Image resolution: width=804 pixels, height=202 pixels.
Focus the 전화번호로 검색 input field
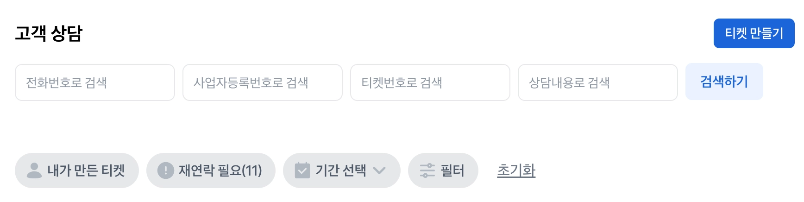click(x=95, y=82)
